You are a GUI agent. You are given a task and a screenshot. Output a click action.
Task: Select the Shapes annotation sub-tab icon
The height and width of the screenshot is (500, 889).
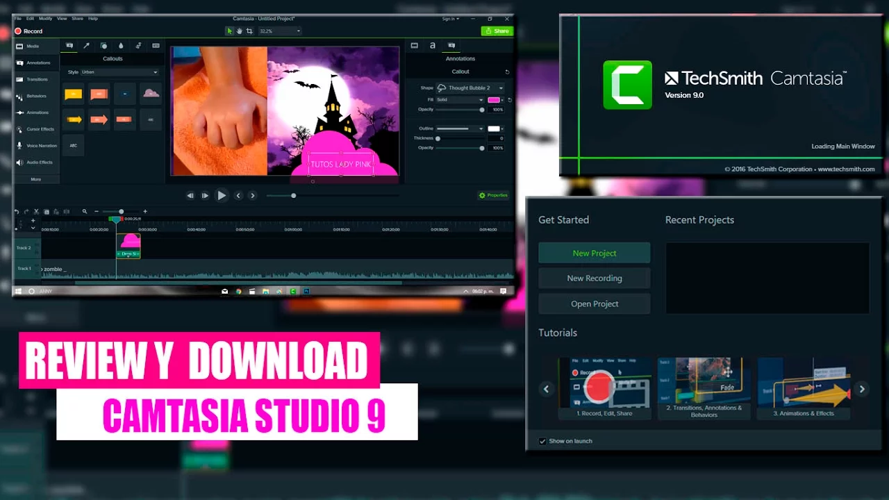pos(103,46)
